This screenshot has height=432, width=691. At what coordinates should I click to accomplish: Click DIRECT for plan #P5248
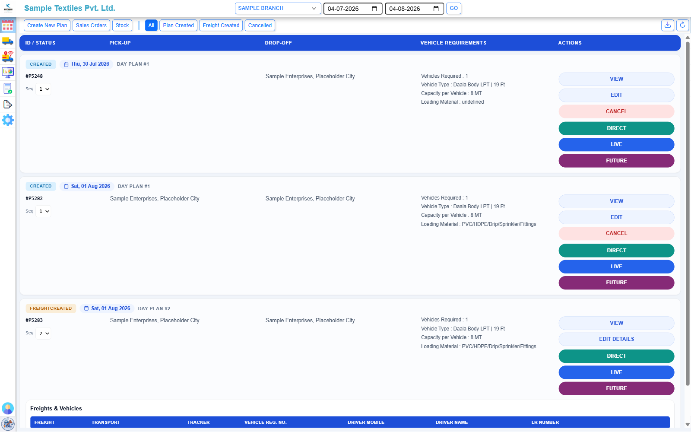[x=616, y=128]
